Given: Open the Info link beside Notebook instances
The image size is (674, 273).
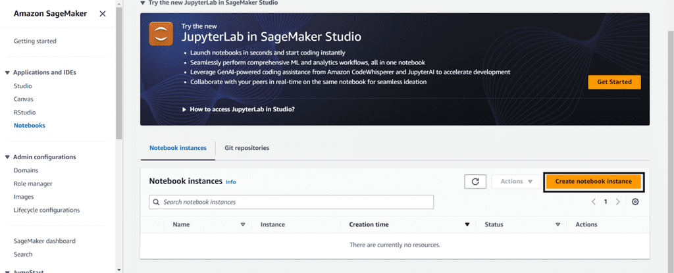Looking at the screenshot, I should (231, 182).
